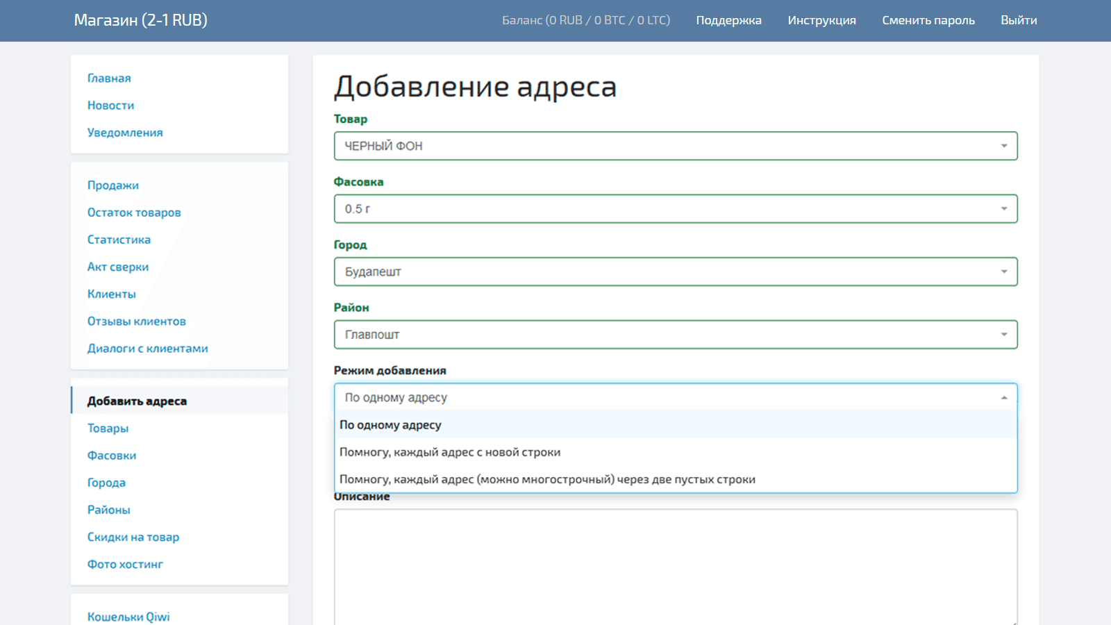This screenshot has width=1111, height=625.
Task: Open Новости in the sidebar
Action: click(x=110, y=106)
